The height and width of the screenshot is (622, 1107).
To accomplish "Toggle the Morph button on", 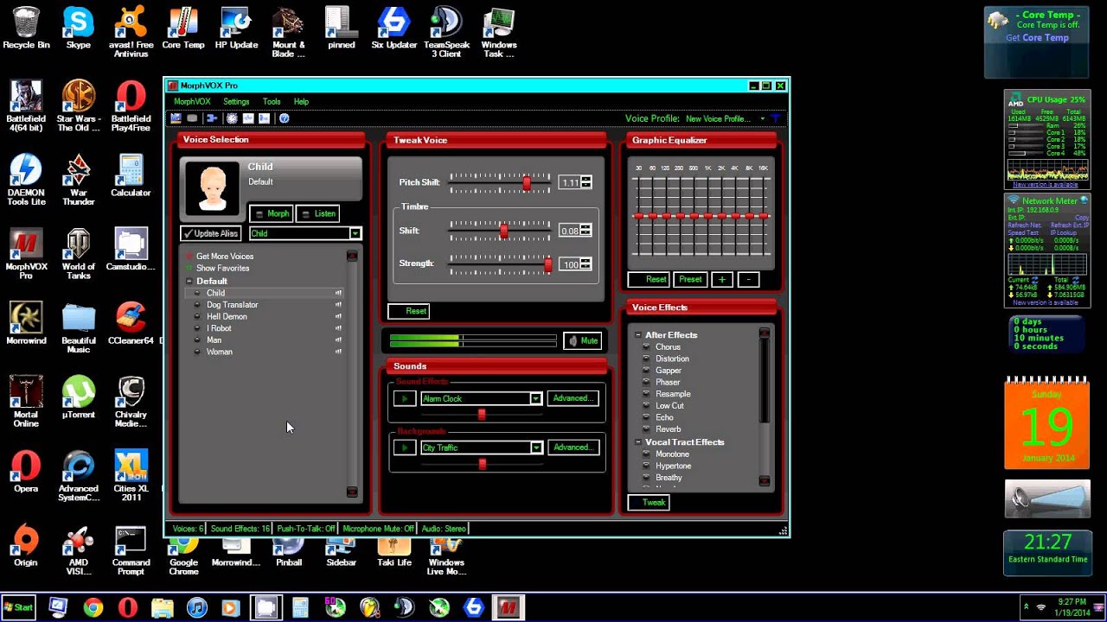I will click(x=271, y=213).
